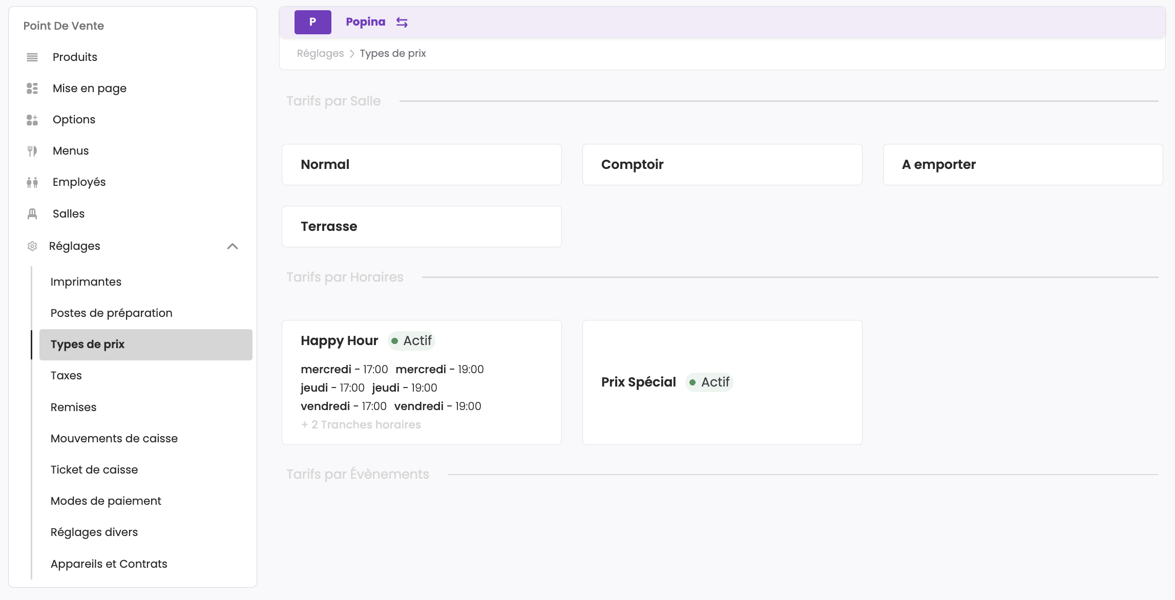The height and width of the screenshot is (600, 1175).
Task: Go to Modes de paiement
Action: coord(106,501)
